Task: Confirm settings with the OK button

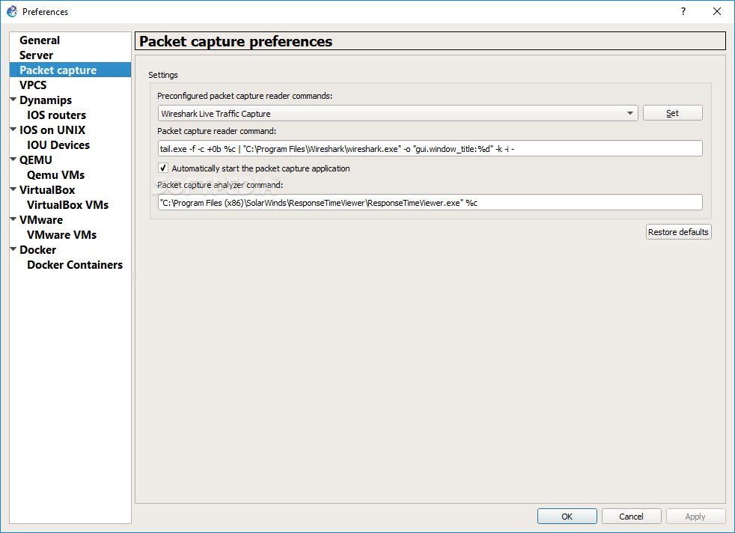Action: pyautogui.click(x=567, y=516)
